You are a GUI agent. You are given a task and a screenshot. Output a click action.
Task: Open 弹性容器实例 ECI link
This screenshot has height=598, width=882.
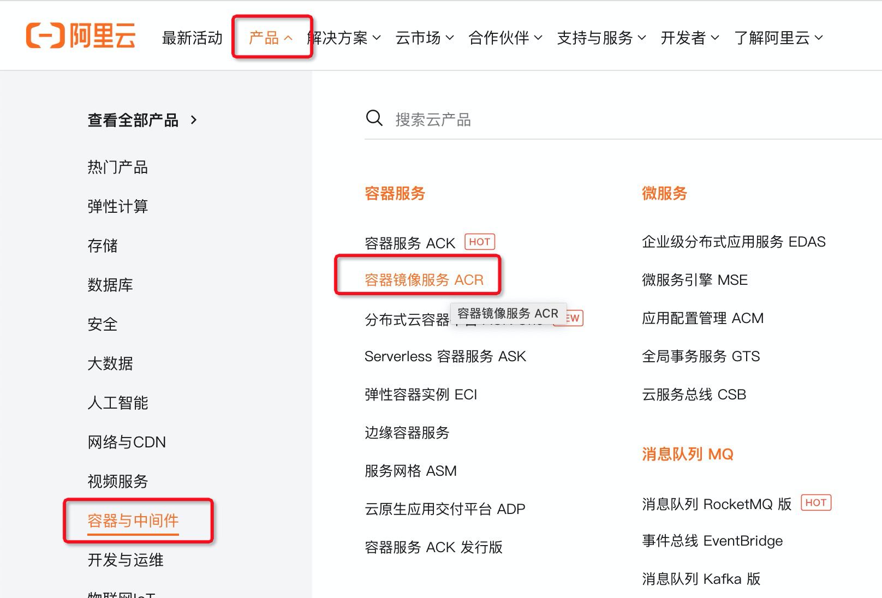pyautogui.click(x=421, y=394)
